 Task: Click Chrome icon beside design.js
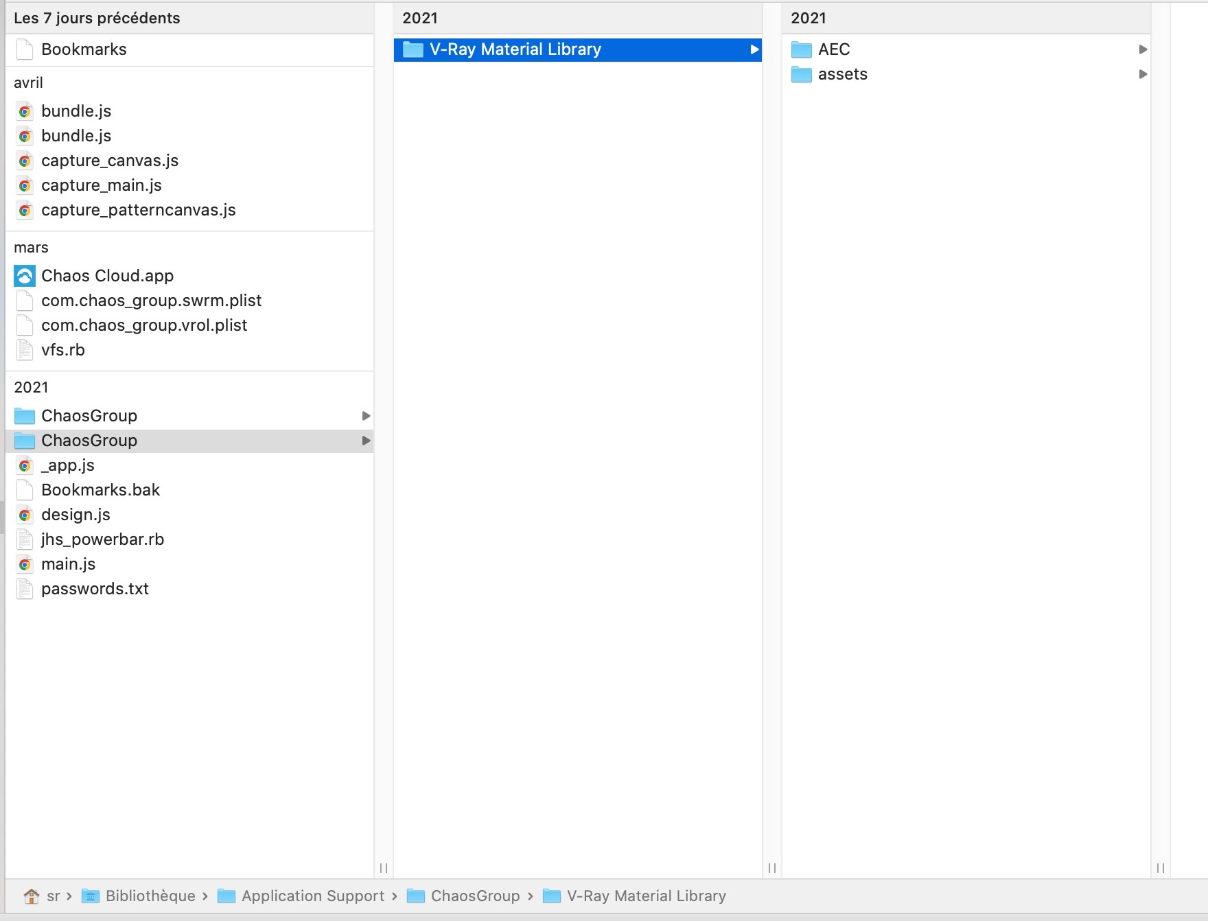point(25,515)
